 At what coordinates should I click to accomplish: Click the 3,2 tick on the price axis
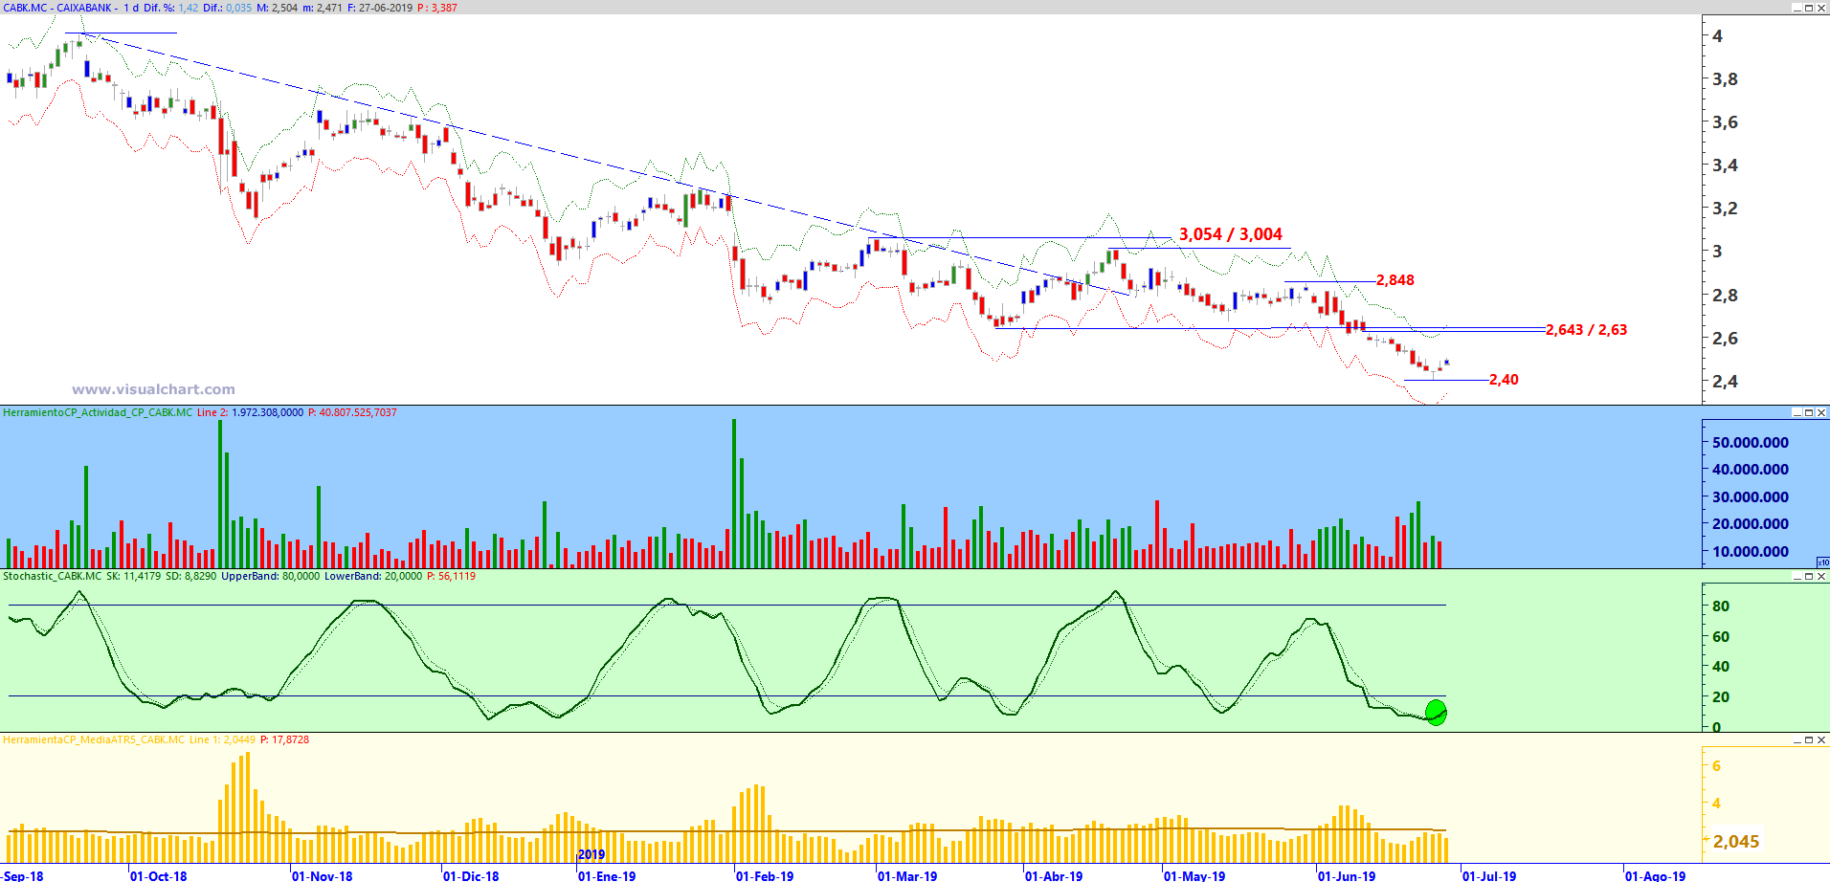(1725, 209)
